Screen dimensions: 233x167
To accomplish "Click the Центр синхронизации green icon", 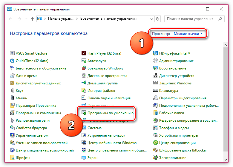I will point(155,143).
